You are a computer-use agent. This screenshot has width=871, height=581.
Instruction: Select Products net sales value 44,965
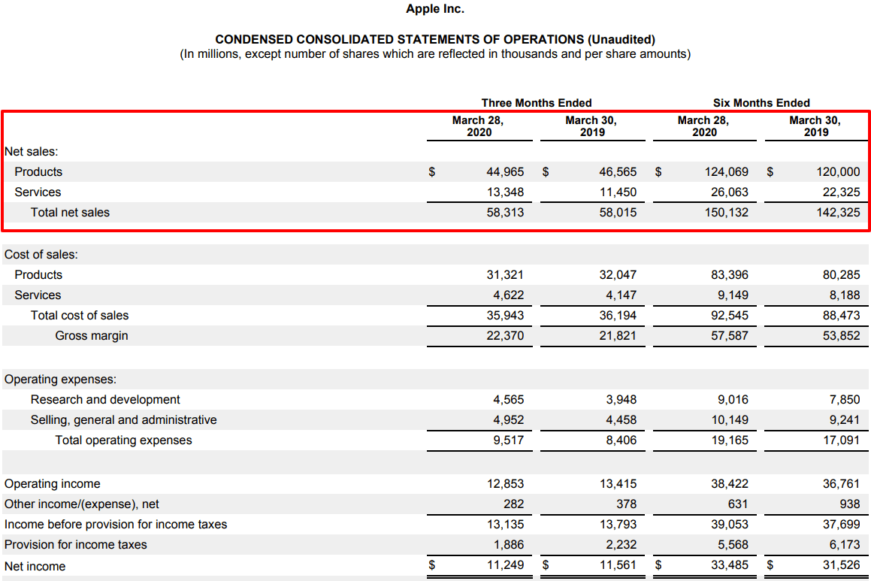coord(505,172)
